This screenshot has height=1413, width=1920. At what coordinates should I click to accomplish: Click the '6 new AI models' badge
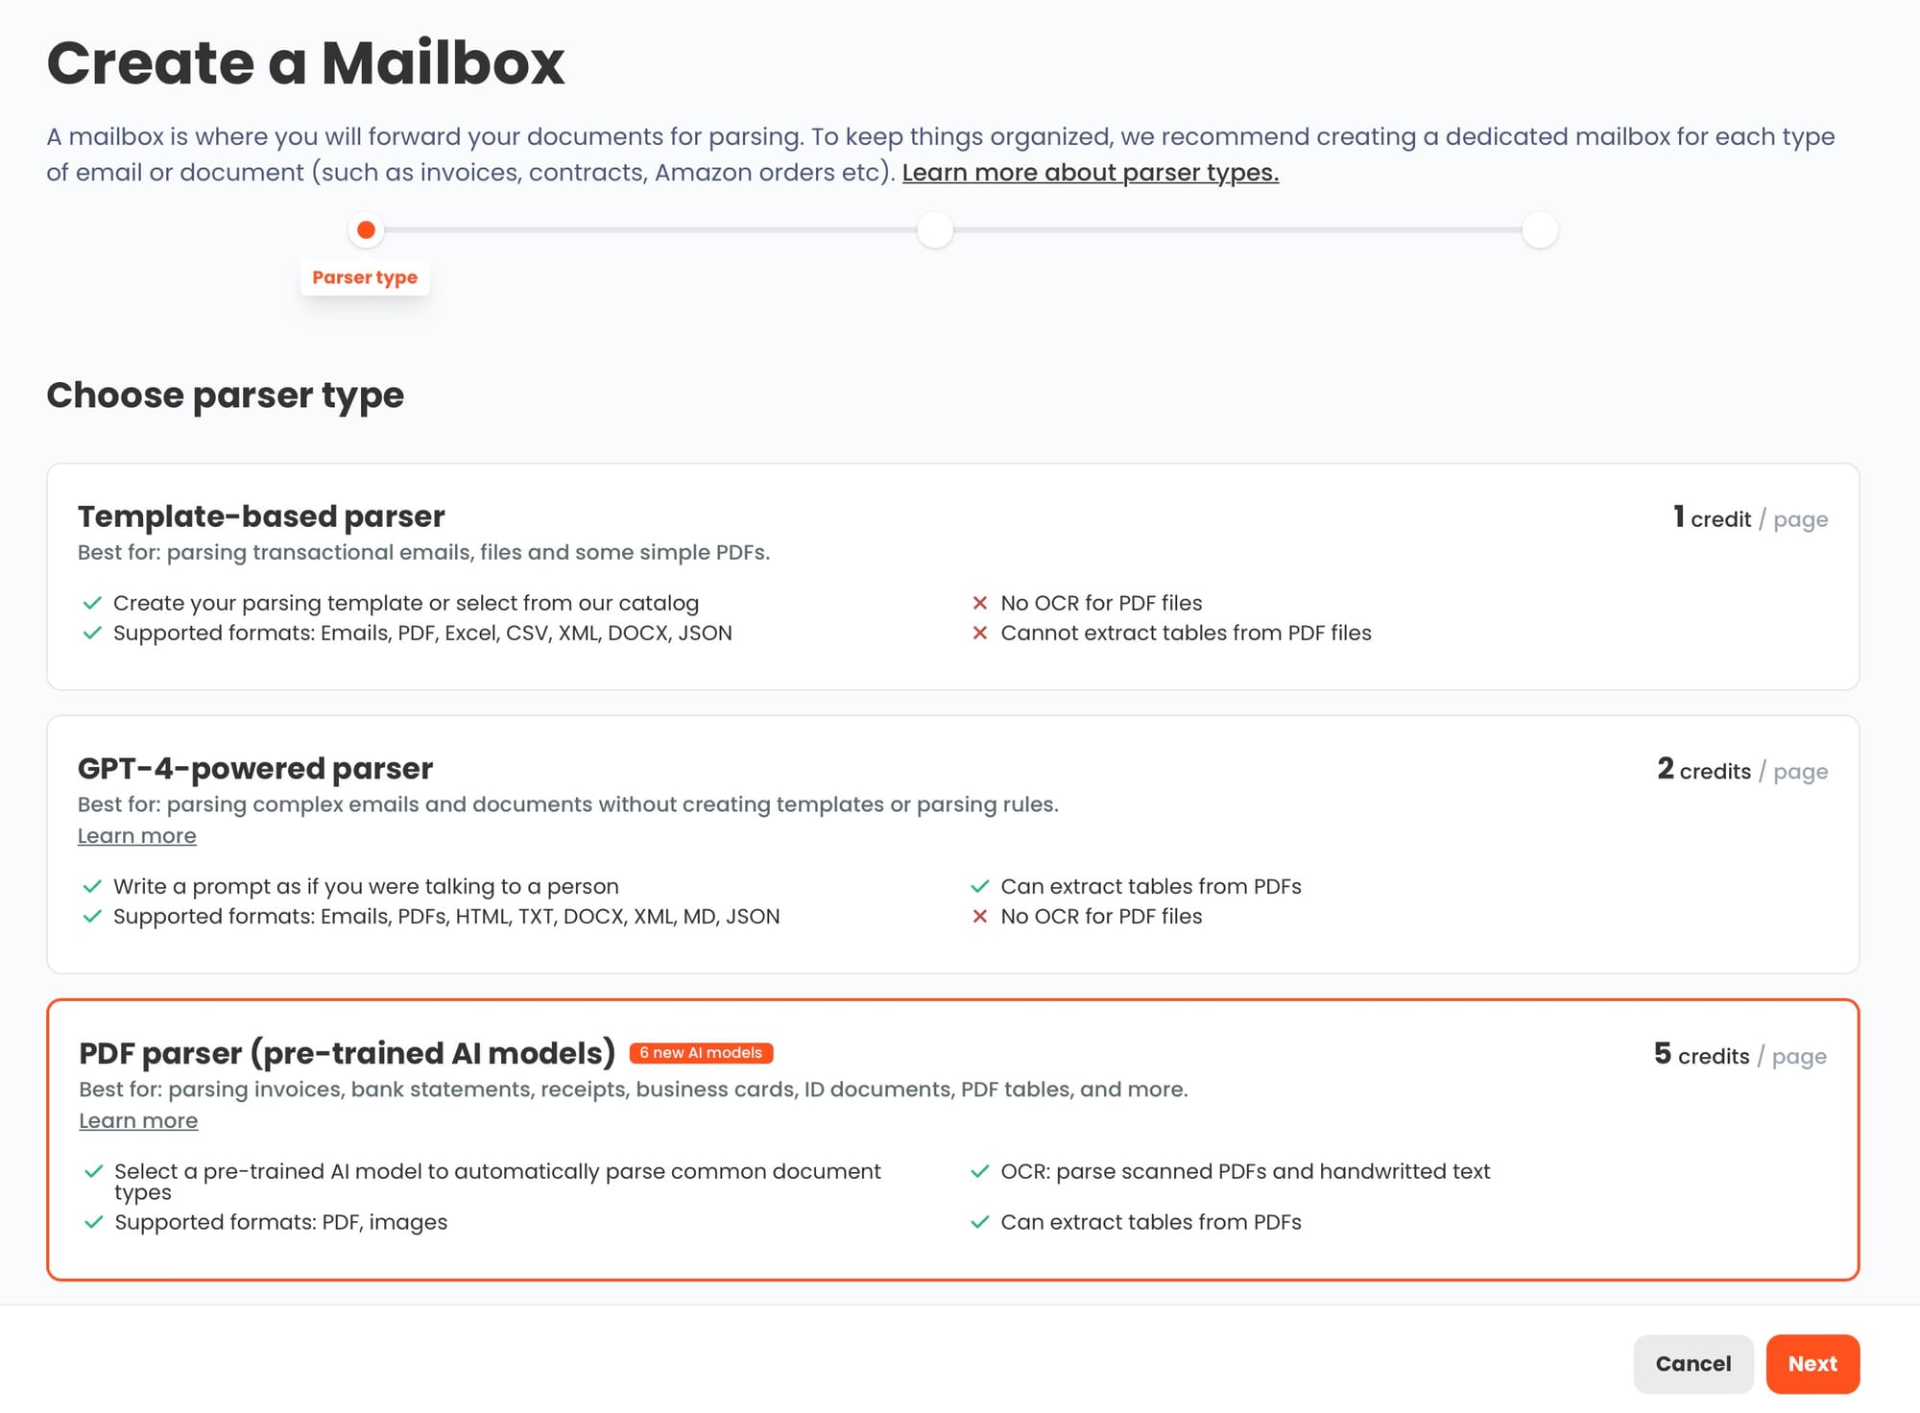coord(701,1053)
